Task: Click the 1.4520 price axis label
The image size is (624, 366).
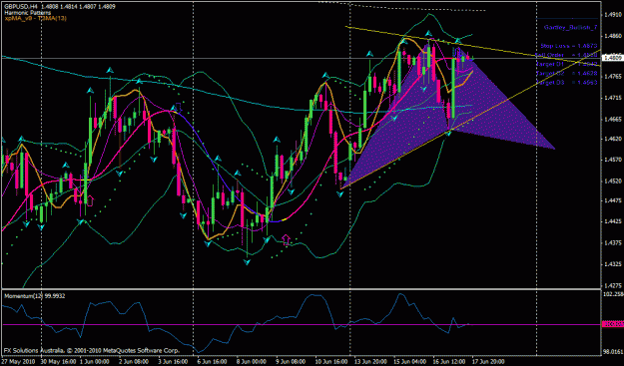Action: [612, 181]
